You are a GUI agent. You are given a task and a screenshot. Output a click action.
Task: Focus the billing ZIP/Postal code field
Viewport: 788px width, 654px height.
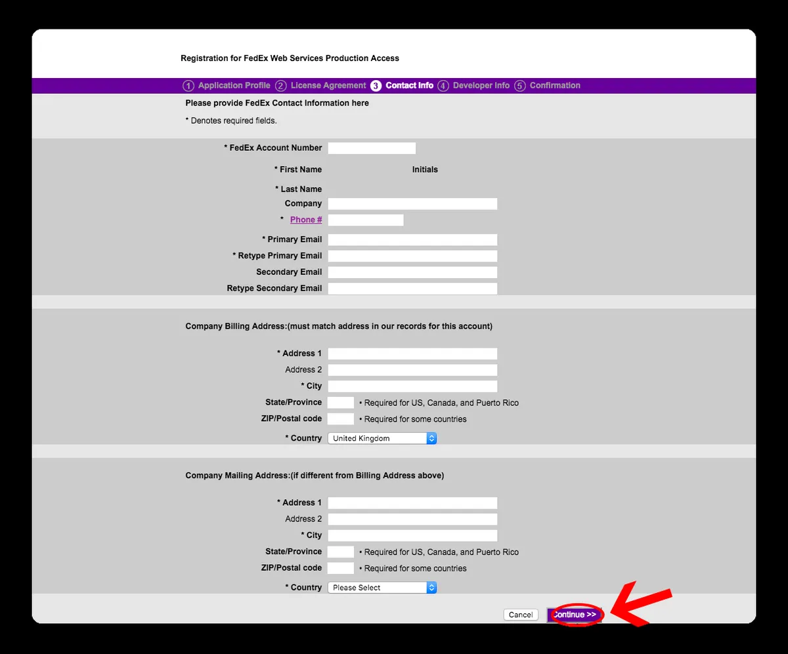(x=341, y=419)
